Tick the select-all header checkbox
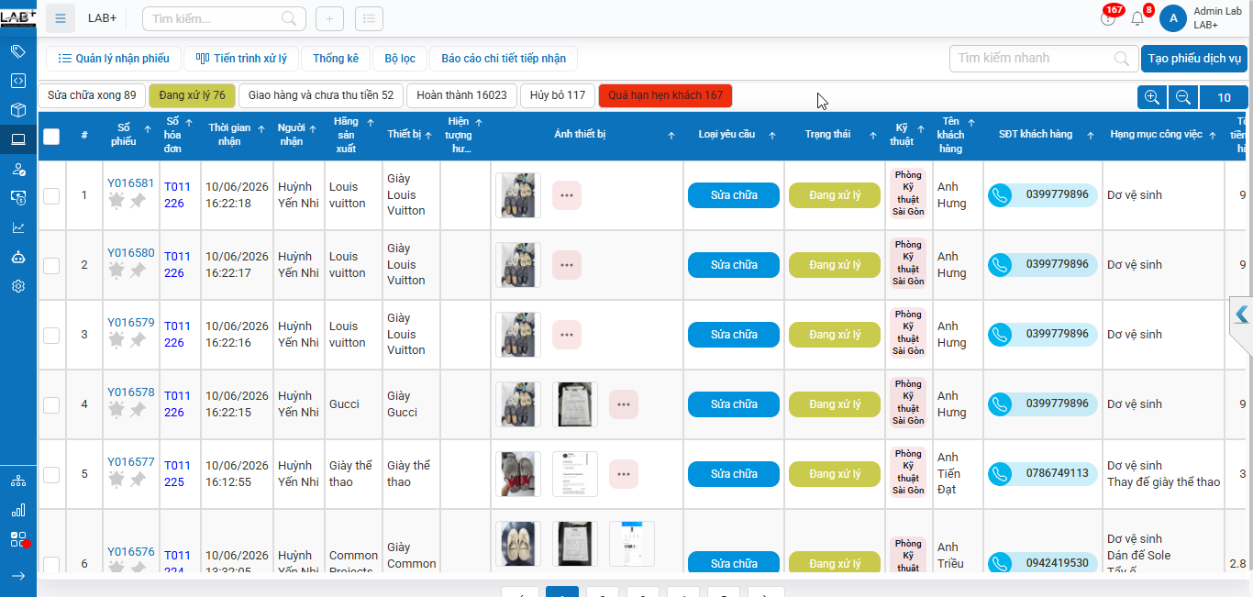 coord(51,136)
